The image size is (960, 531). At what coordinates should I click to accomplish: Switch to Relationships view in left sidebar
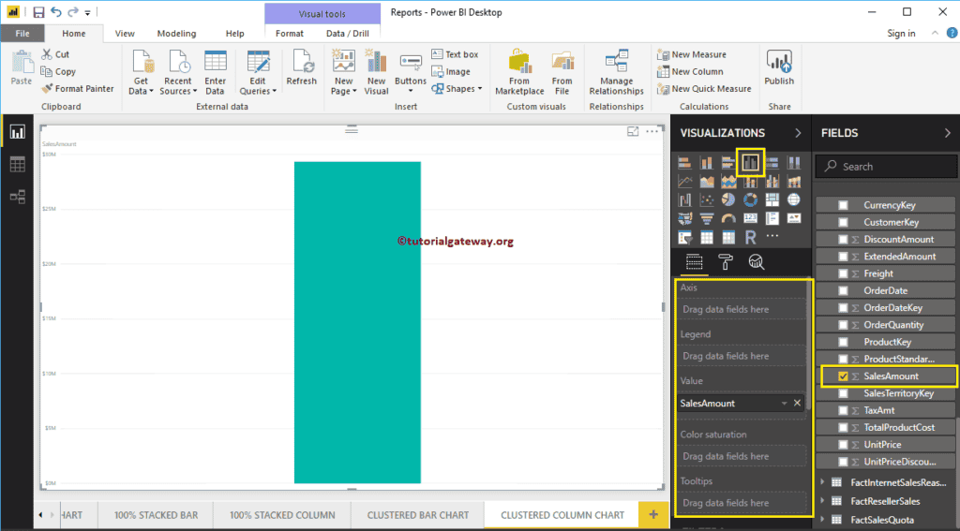[17, 197]
